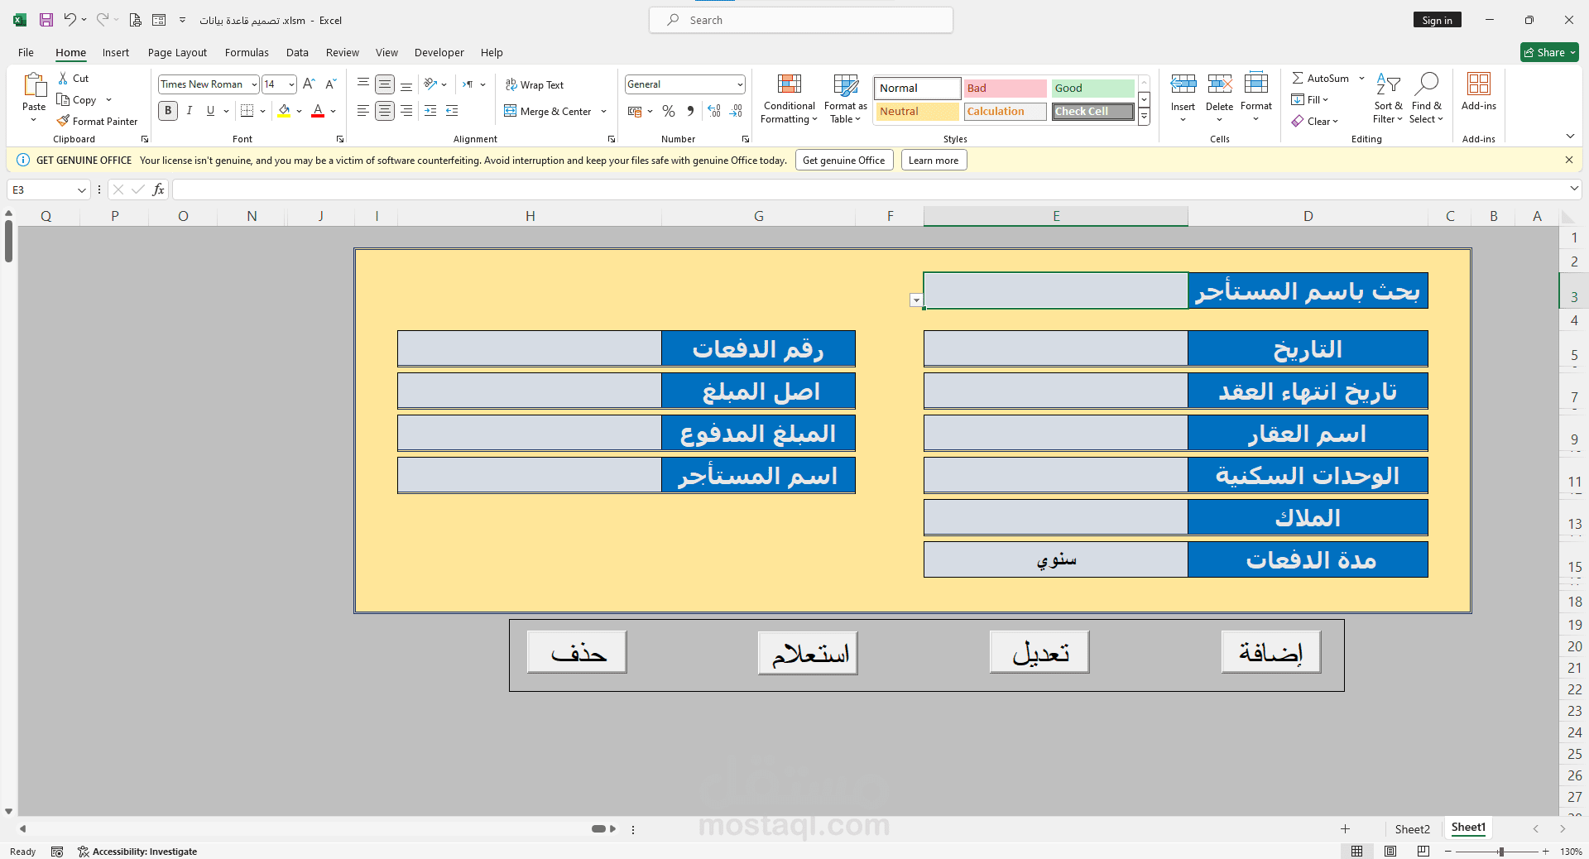Toggle bold formatting
Viewport: 1589px width, 859px height.
coord(167,110)
